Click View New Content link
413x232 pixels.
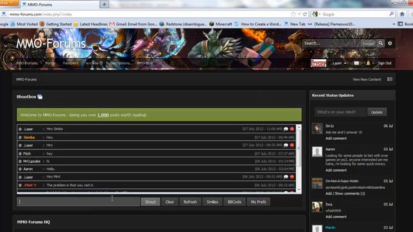(x=367, y=79)
